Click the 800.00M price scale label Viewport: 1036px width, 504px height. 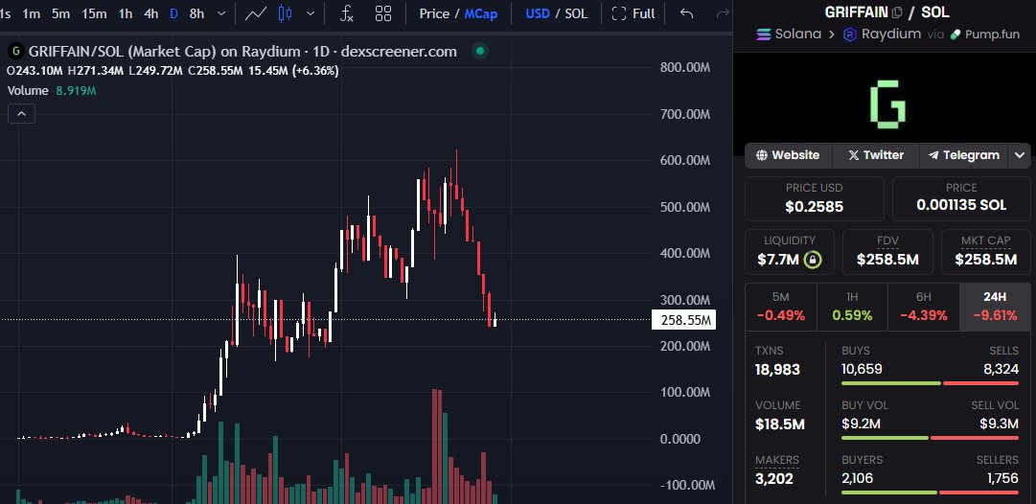(684, 67)
